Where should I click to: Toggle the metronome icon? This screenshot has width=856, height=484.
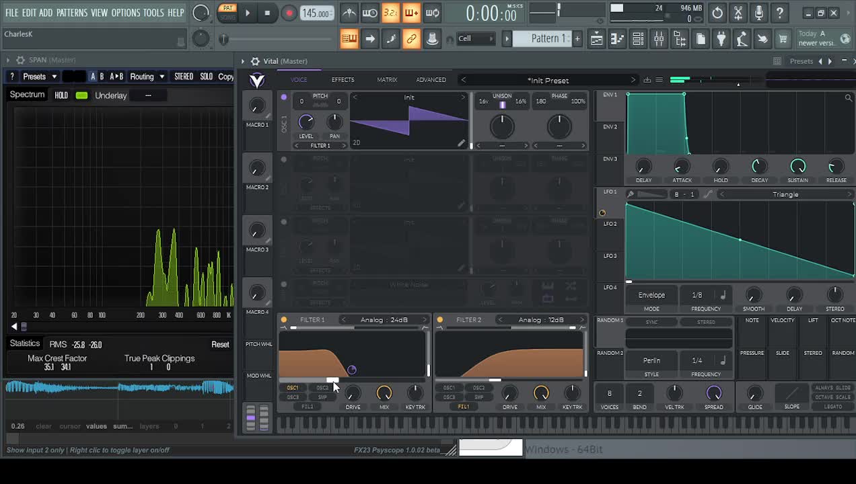[349, 13]
